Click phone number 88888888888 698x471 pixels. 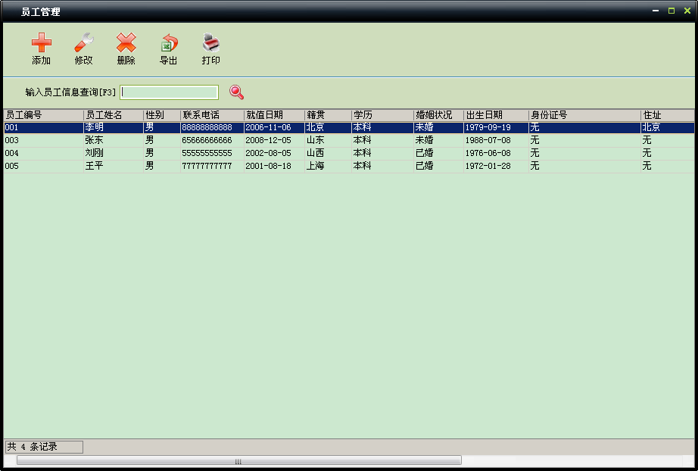[207, 127]
